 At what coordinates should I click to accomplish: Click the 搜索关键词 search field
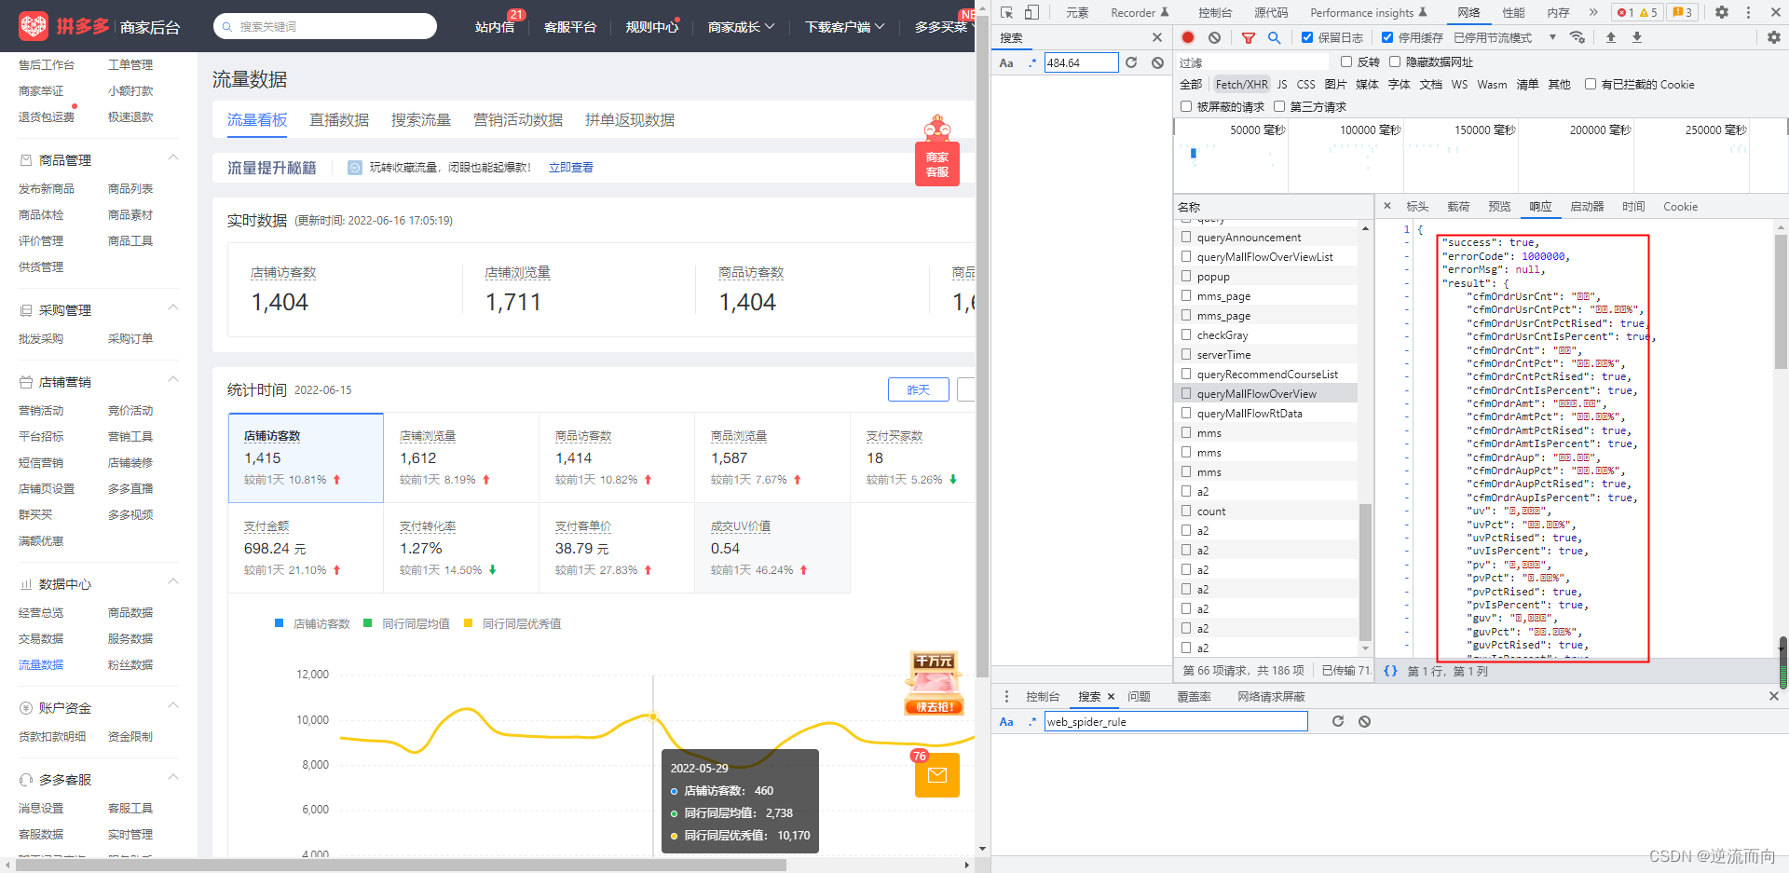[x=325, y=26]
